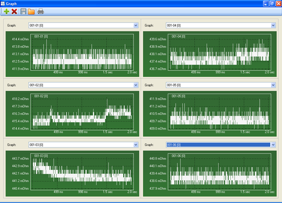Open the highlighted 001-06 [0] dropdown
The height and width of the screenshot is (203, 282).
coord(273,145)
